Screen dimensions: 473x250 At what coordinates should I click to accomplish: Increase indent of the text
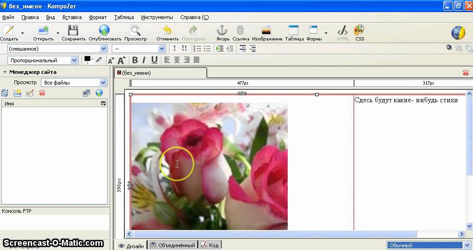[220, 48]
